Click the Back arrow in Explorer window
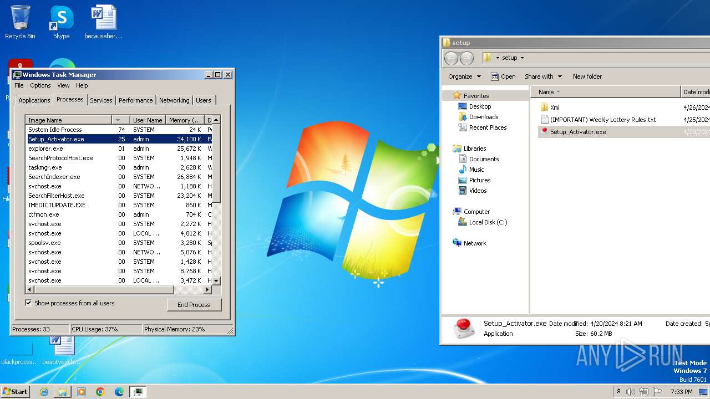710x399 pixels. point(452,58)
